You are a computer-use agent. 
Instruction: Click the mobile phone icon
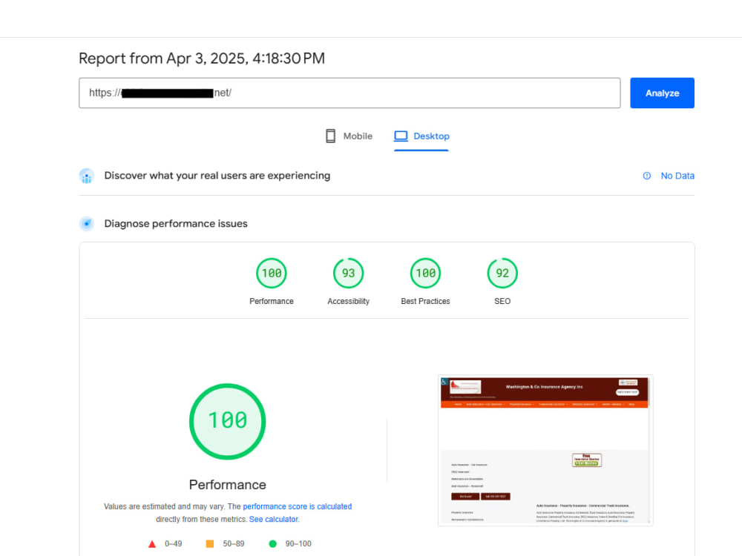331,136
